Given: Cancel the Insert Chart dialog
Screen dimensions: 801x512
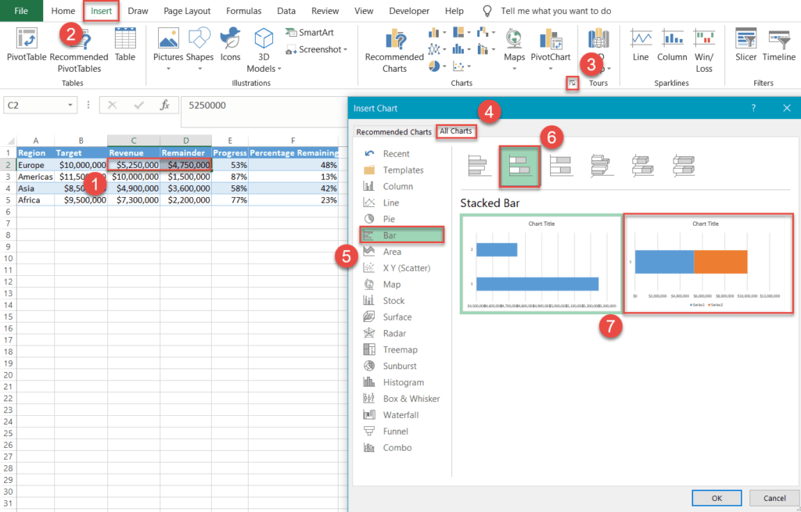Looking at the screenshot, I should click(774, 498).
